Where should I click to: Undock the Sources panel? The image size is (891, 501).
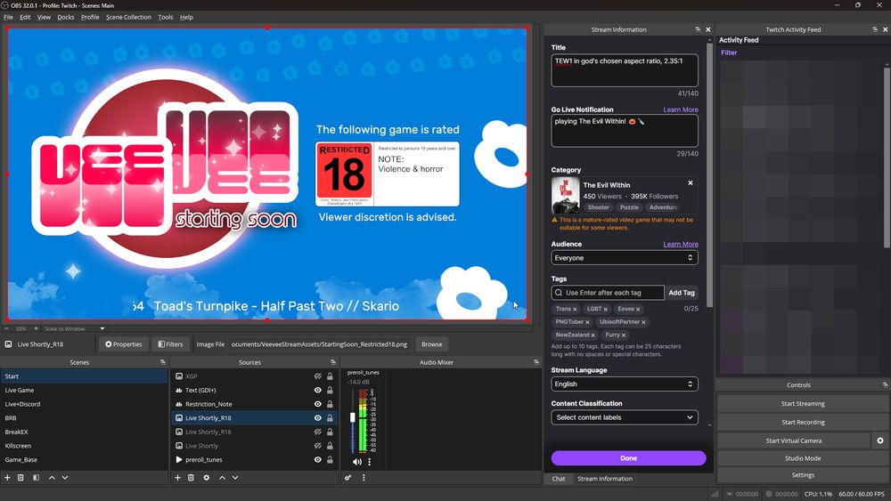(333, 362)
